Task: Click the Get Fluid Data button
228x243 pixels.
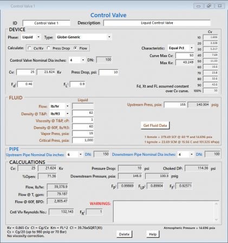Action: tap(155, 126)
